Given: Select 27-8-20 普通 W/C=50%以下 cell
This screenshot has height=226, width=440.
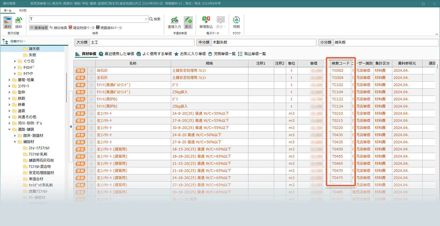Looking at the screenshot, I should (x=209, y=142).
